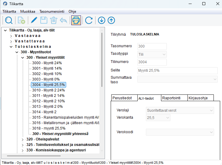Select account 3014 - Myynti 2
Image resolution: width=222 pixels, height=165 pixels.
click(44, 112)
